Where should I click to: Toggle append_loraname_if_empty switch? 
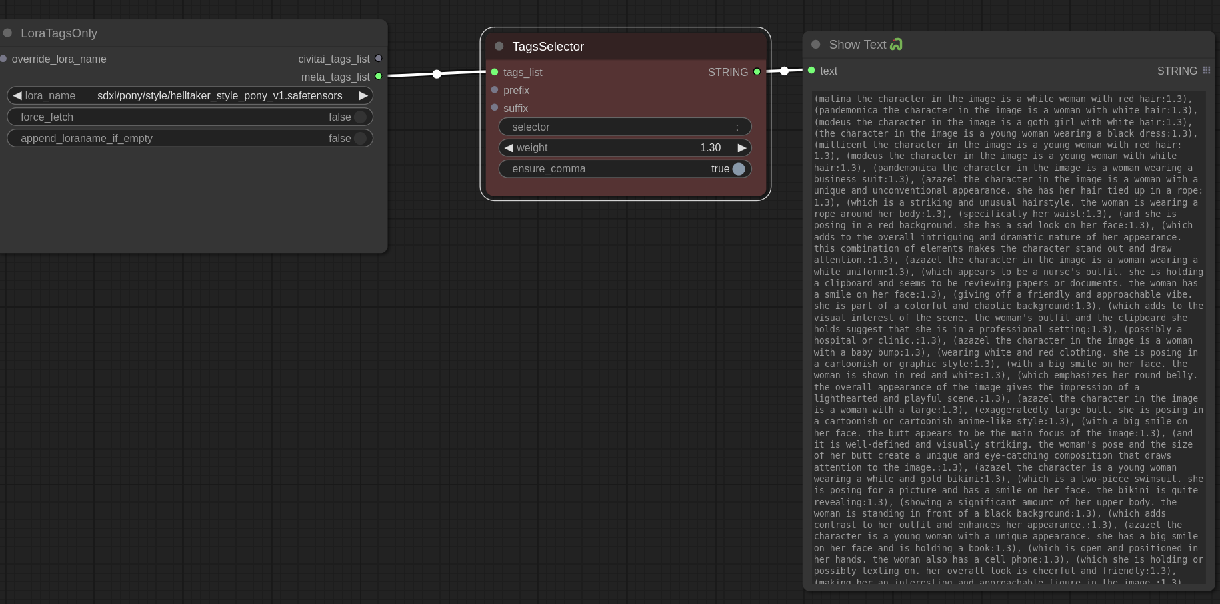coord(360,139)
